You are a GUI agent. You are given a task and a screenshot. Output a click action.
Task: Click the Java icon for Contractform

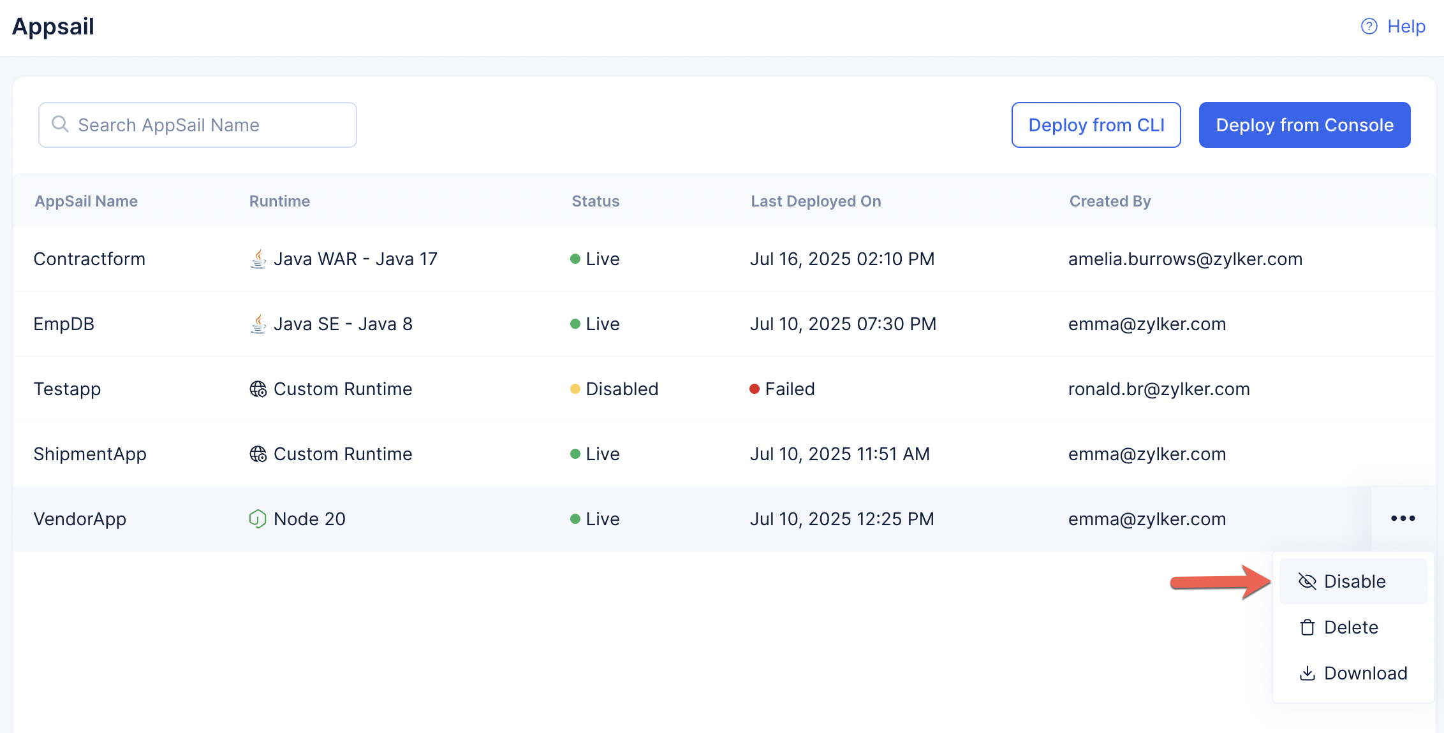click(258, 259)
